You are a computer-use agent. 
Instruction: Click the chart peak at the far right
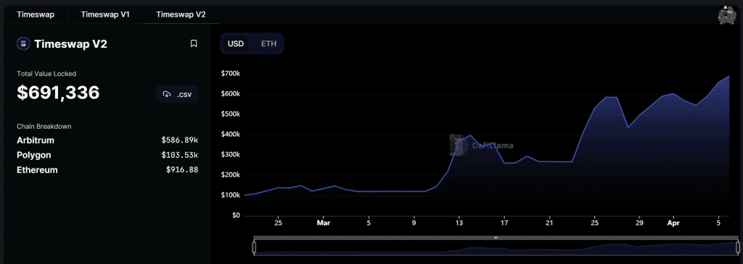tap(728, 76)
